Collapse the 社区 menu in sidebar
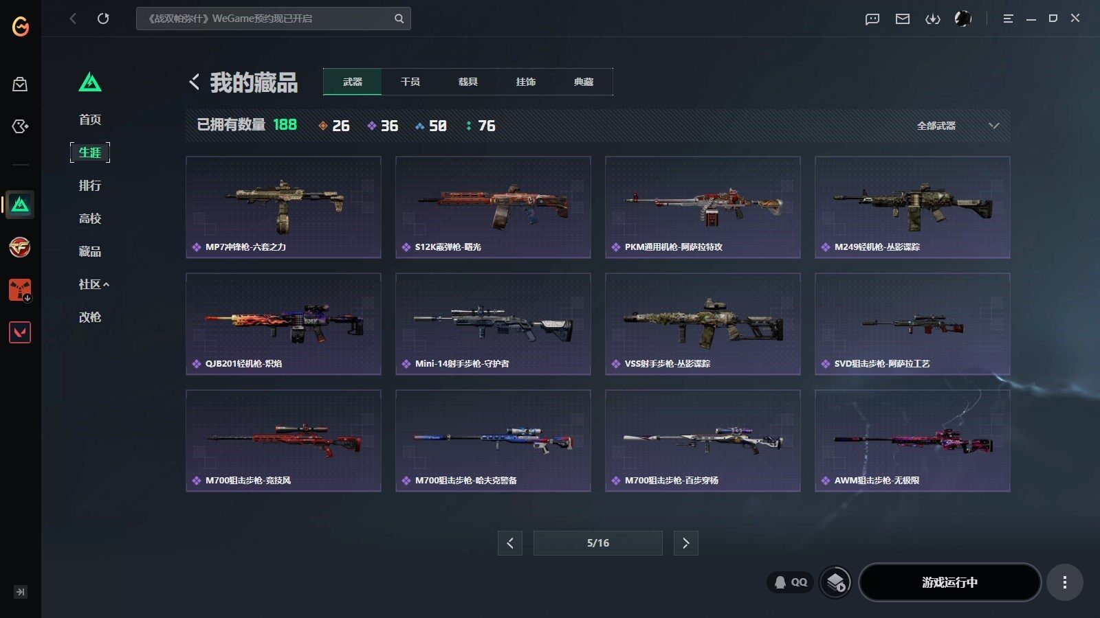The height and width of the screenshot is (618, 1100). click(94, 284)
